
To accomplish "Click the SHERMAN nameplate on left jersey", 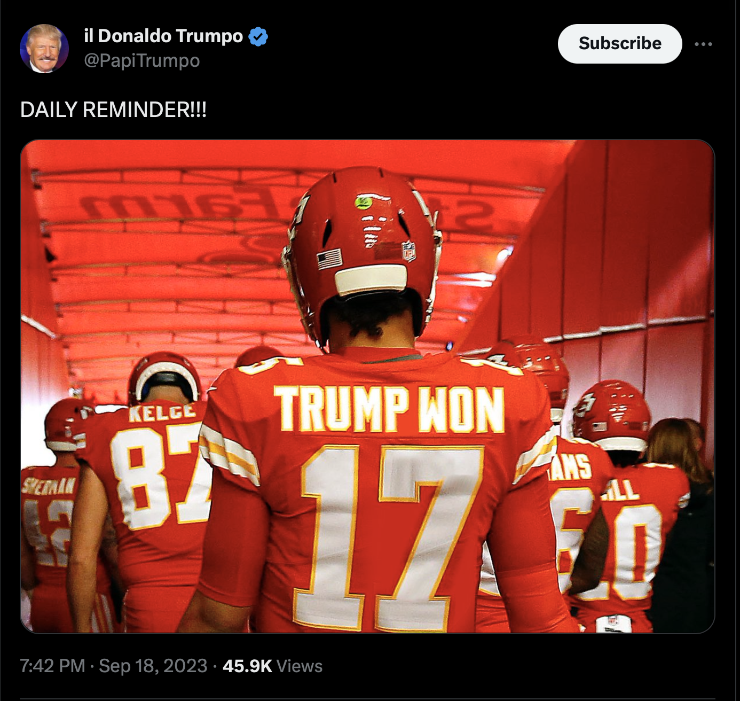I will (48, 485).
